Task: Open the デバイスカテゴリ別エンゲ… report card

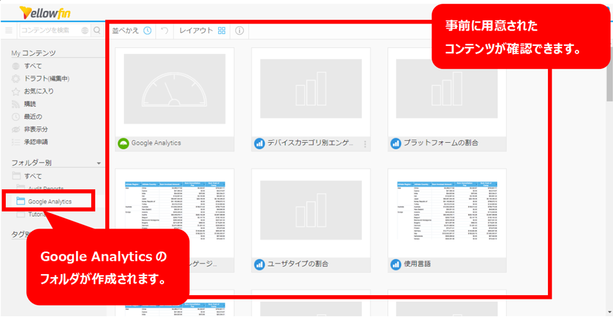Action: (310, 99)
